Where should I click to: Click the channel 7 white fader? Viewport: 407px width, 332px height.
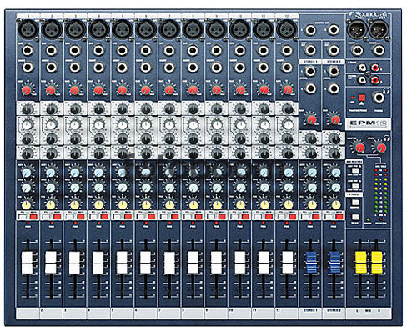coord(169,263)
